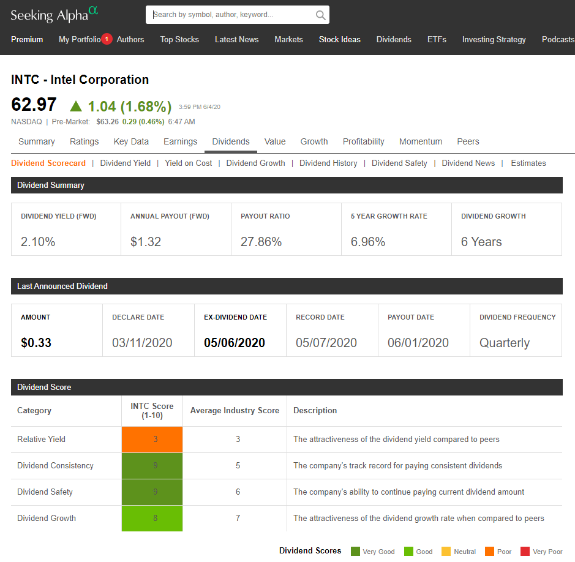Screen dimensions: 575x562
Task: Open the Dividend Safety link
Action: point(399,163)
